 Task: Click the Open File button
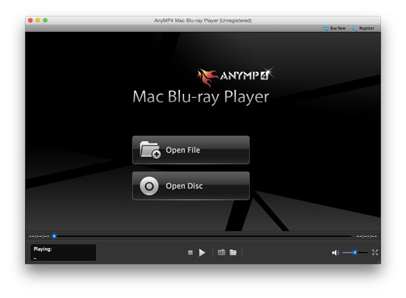tap(191, 150)
